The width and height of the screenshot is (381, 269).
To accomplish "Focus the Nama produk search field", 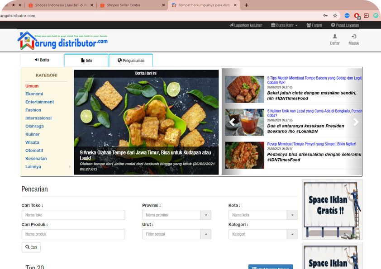I will pyautogui.click(x=73, y=234).
